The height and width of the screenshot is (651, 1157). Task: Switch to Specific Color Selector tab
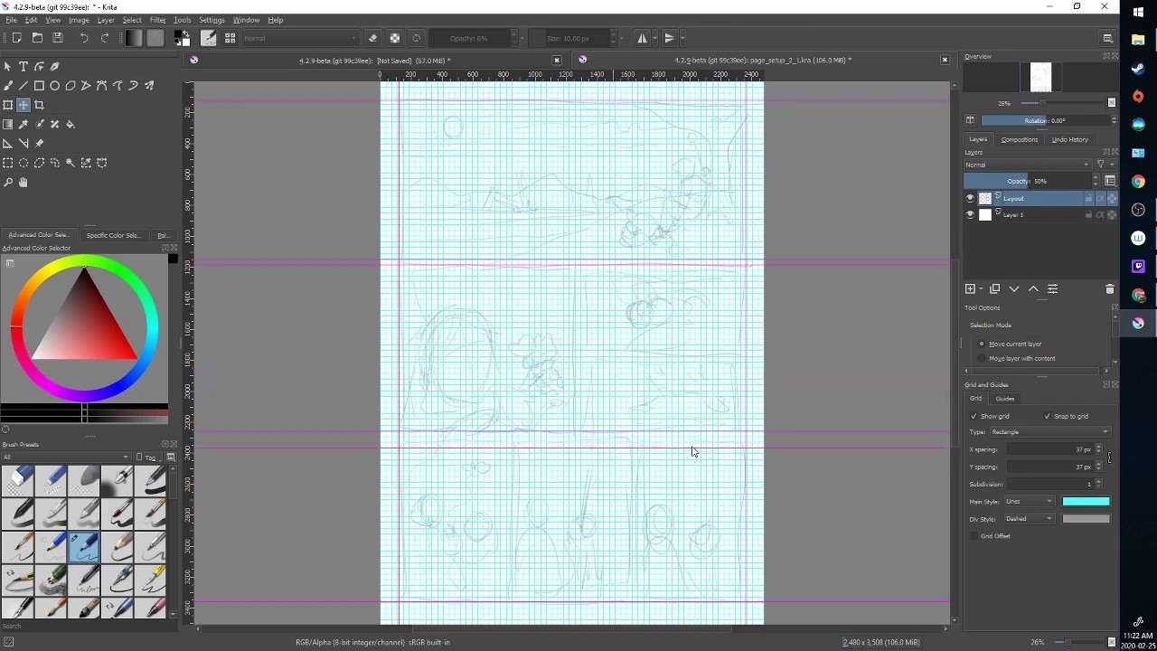click(x=114, y=236)
